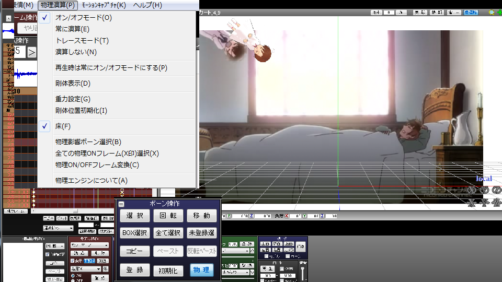Image resolution: width=502 pixels, height=282 pixels.
Task: Choose 全ての物理ONフレーム(X印)選択(X)
Action: [116, 154]
